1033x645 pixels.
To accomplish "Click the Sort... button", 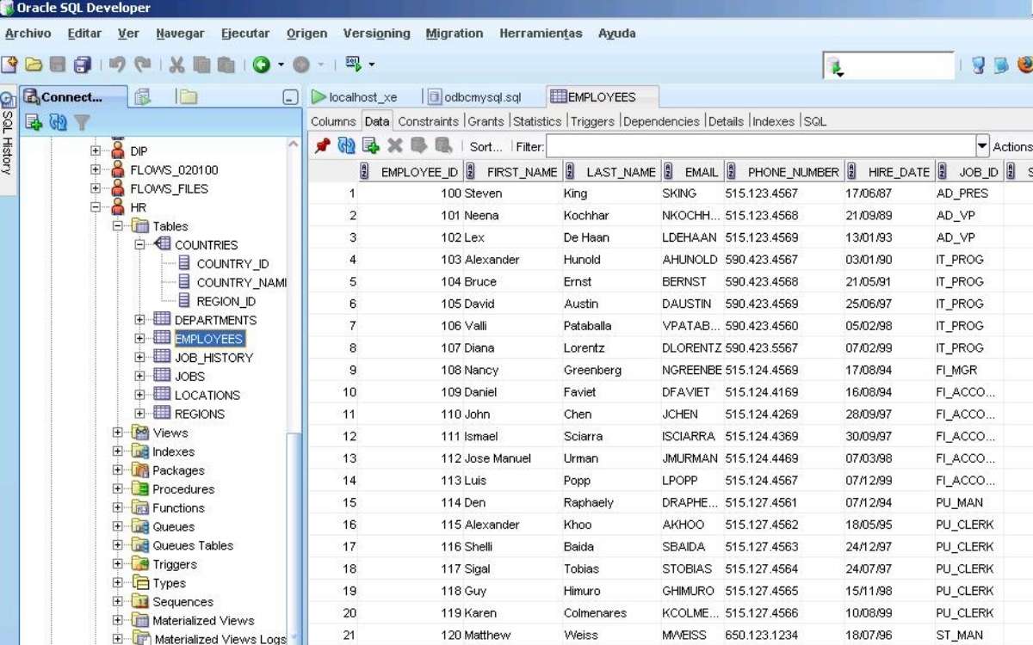I will pos(486,146).
